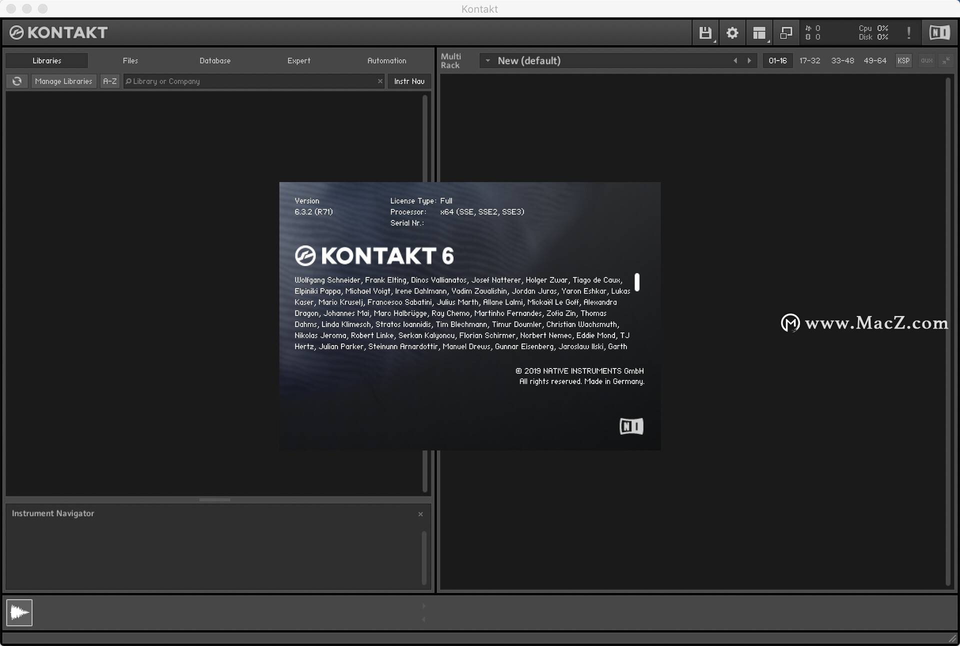Open the Files/Save menu disk icon
960x646 pixels.
(705, 33)
